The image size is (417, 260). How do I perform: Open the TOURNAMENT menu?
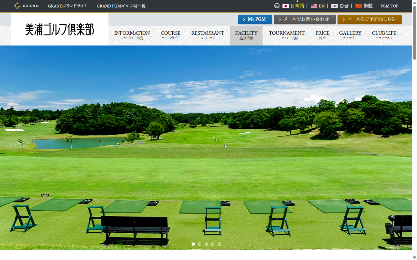tap(287, 35)
